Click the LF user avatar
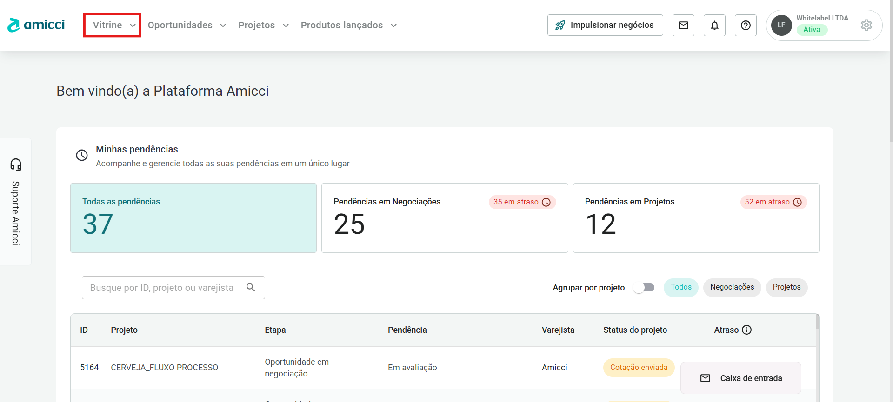The height and width of the screenshot is (402, 893). (781, 25)
